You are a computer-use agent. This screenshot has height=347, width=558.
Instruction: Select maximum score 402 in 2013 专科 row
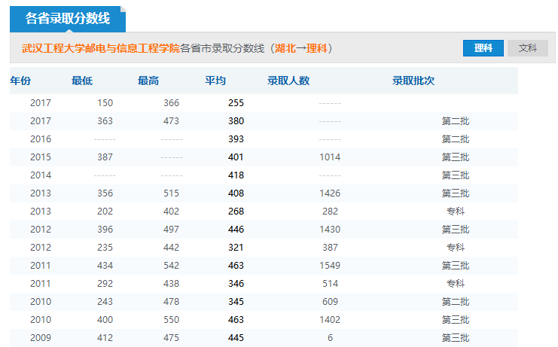171,212
